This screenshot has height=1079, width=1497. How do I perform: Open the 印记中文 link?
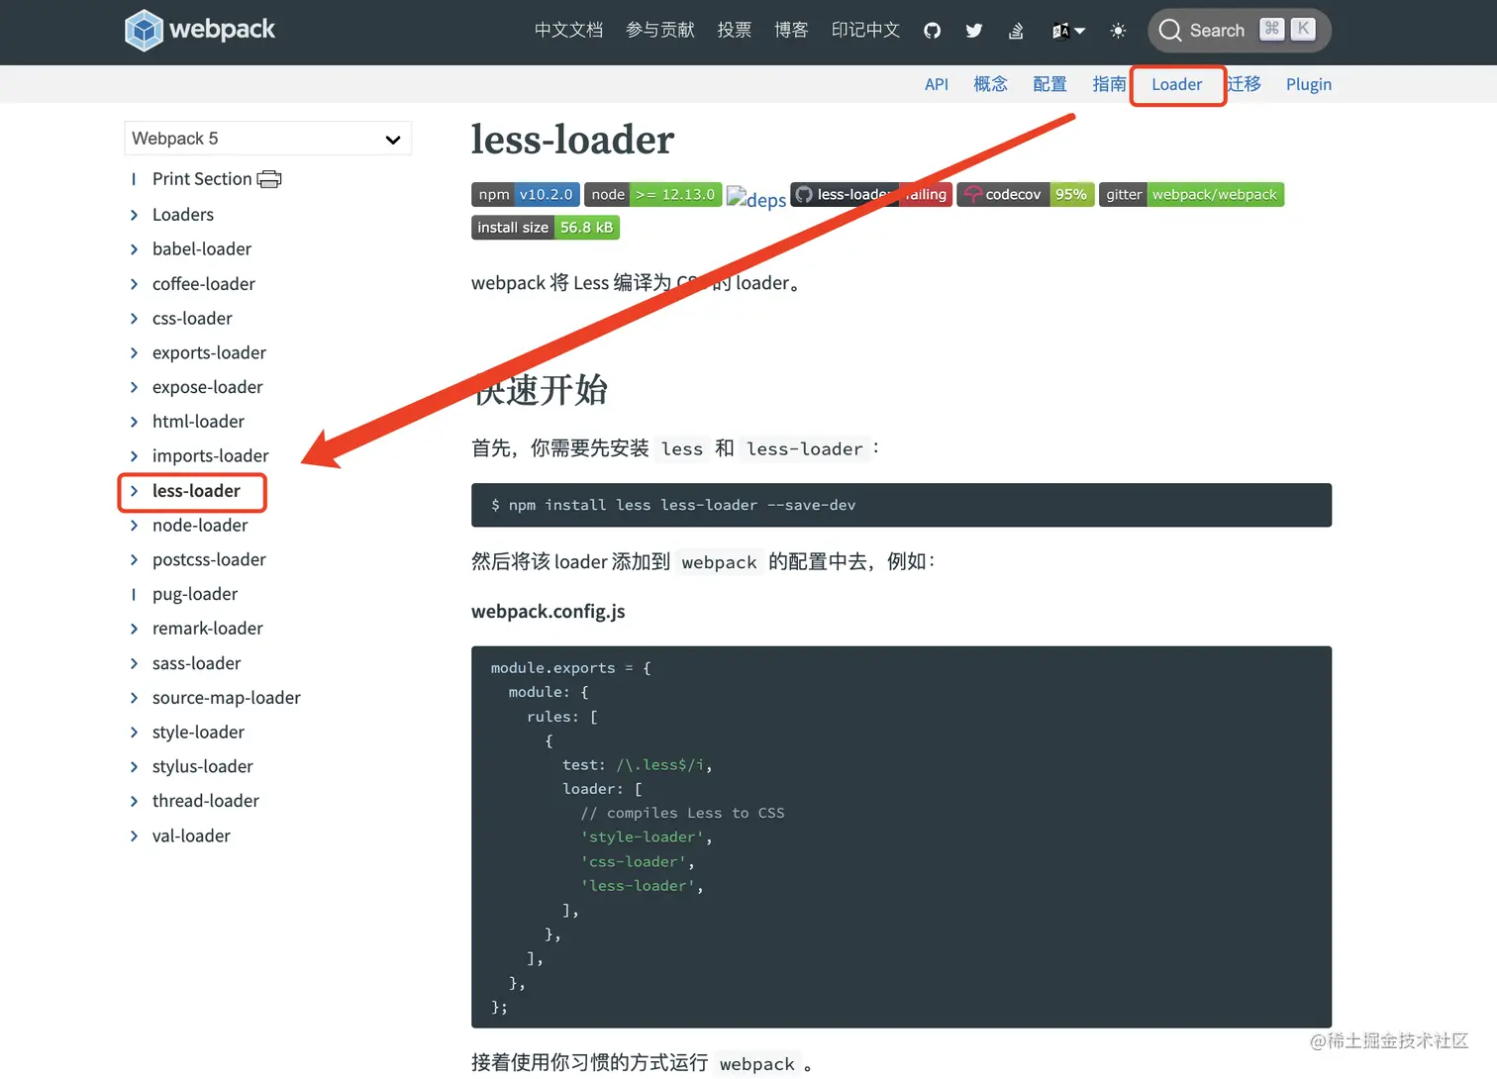[865, 30]
